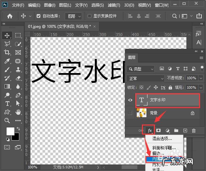
Task: Collapse the left toolbox double-arrow
Action: 4,24
